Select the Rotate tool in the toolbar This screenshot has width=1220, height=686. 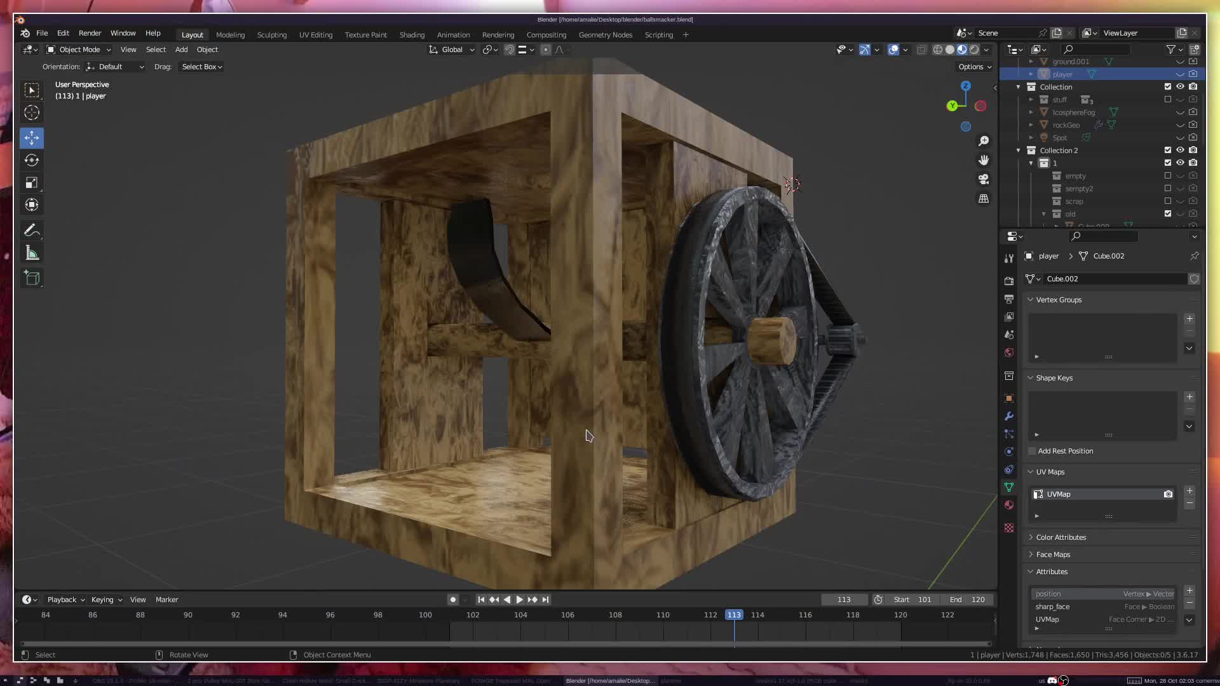coord(32,160)
